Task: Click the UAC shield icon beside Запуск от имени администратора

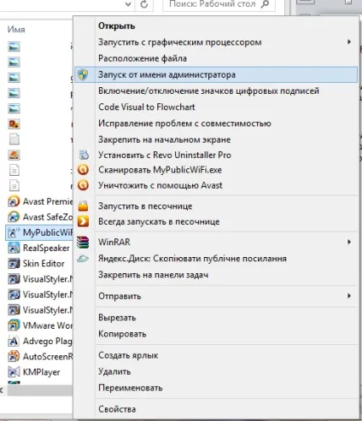Action: [83, 74]
